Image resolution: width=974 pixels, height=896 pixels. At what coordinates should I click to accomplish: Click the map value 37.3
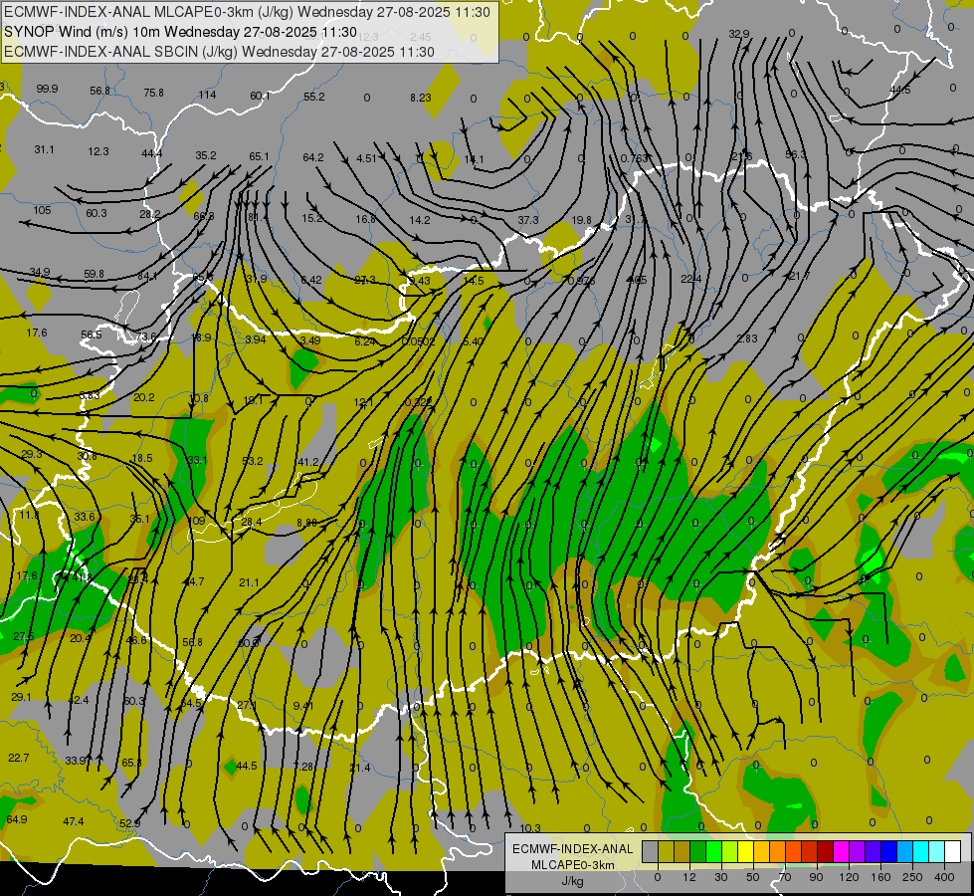pos(528,221)
